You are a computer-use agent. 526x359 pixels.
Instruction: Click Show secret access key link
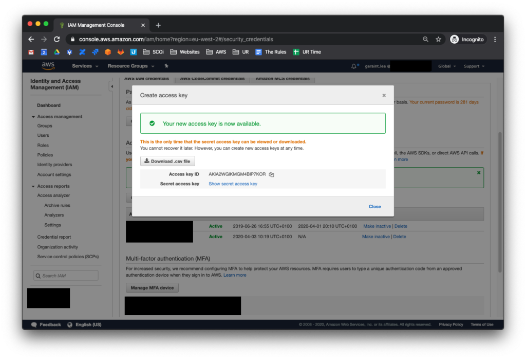tap(233, 184)
